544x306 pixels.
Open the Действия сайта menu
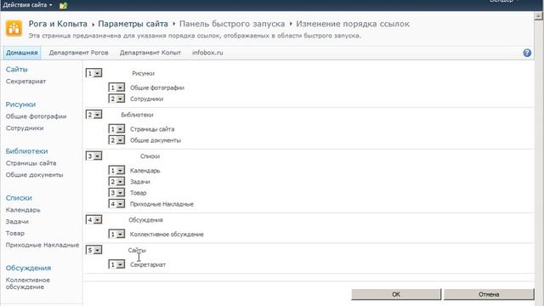(27, 5)
